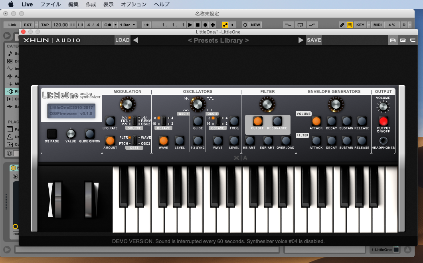
Task: Toggle the computer MIDI keyboard icon
Action: point(350,25)
